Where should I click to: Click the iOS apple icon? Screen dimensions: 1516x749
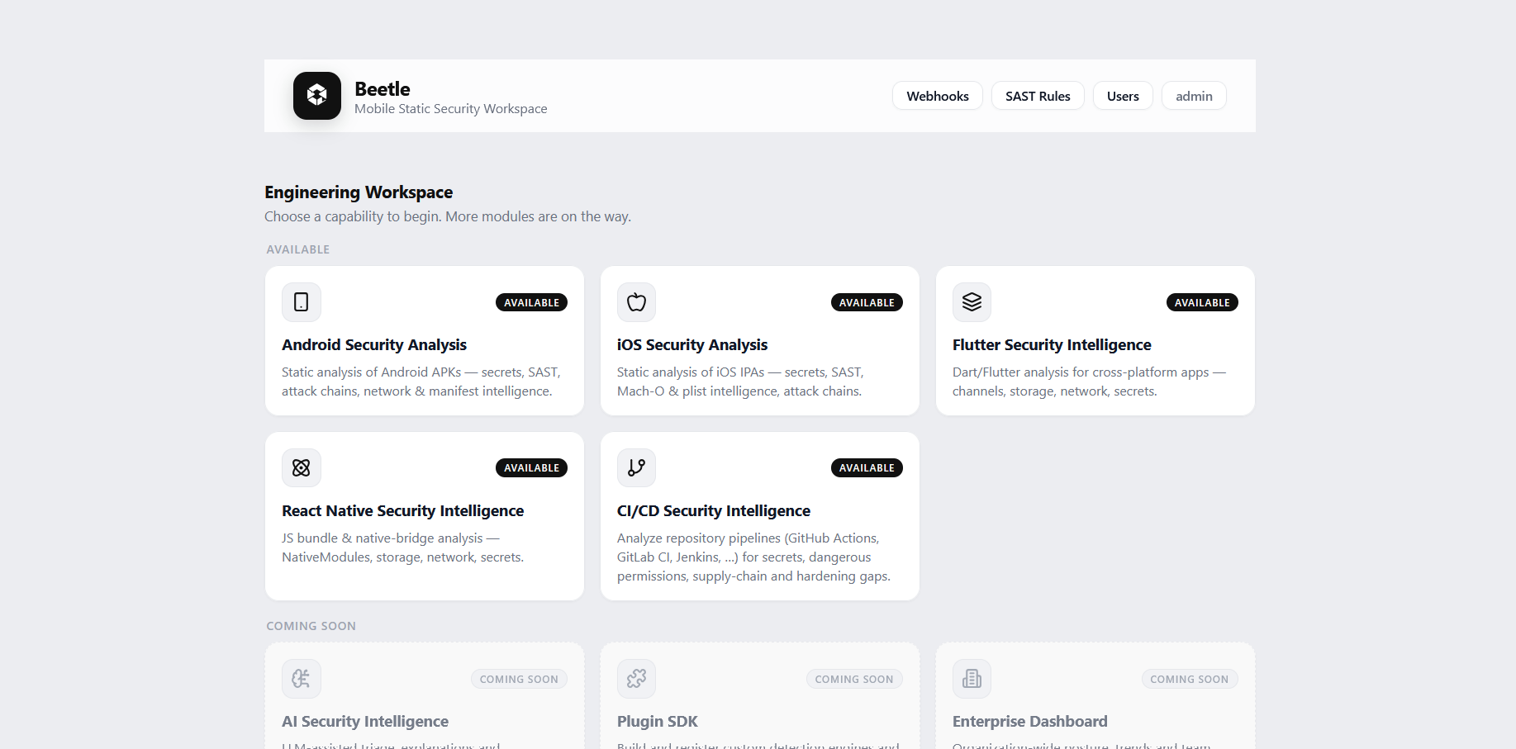click(636, 302)
